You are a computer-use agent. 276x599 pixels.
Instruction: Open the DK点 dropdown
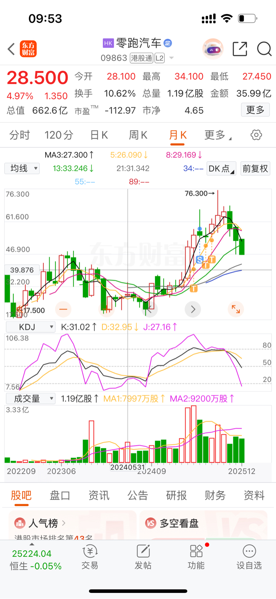click(x=221, y=169)
